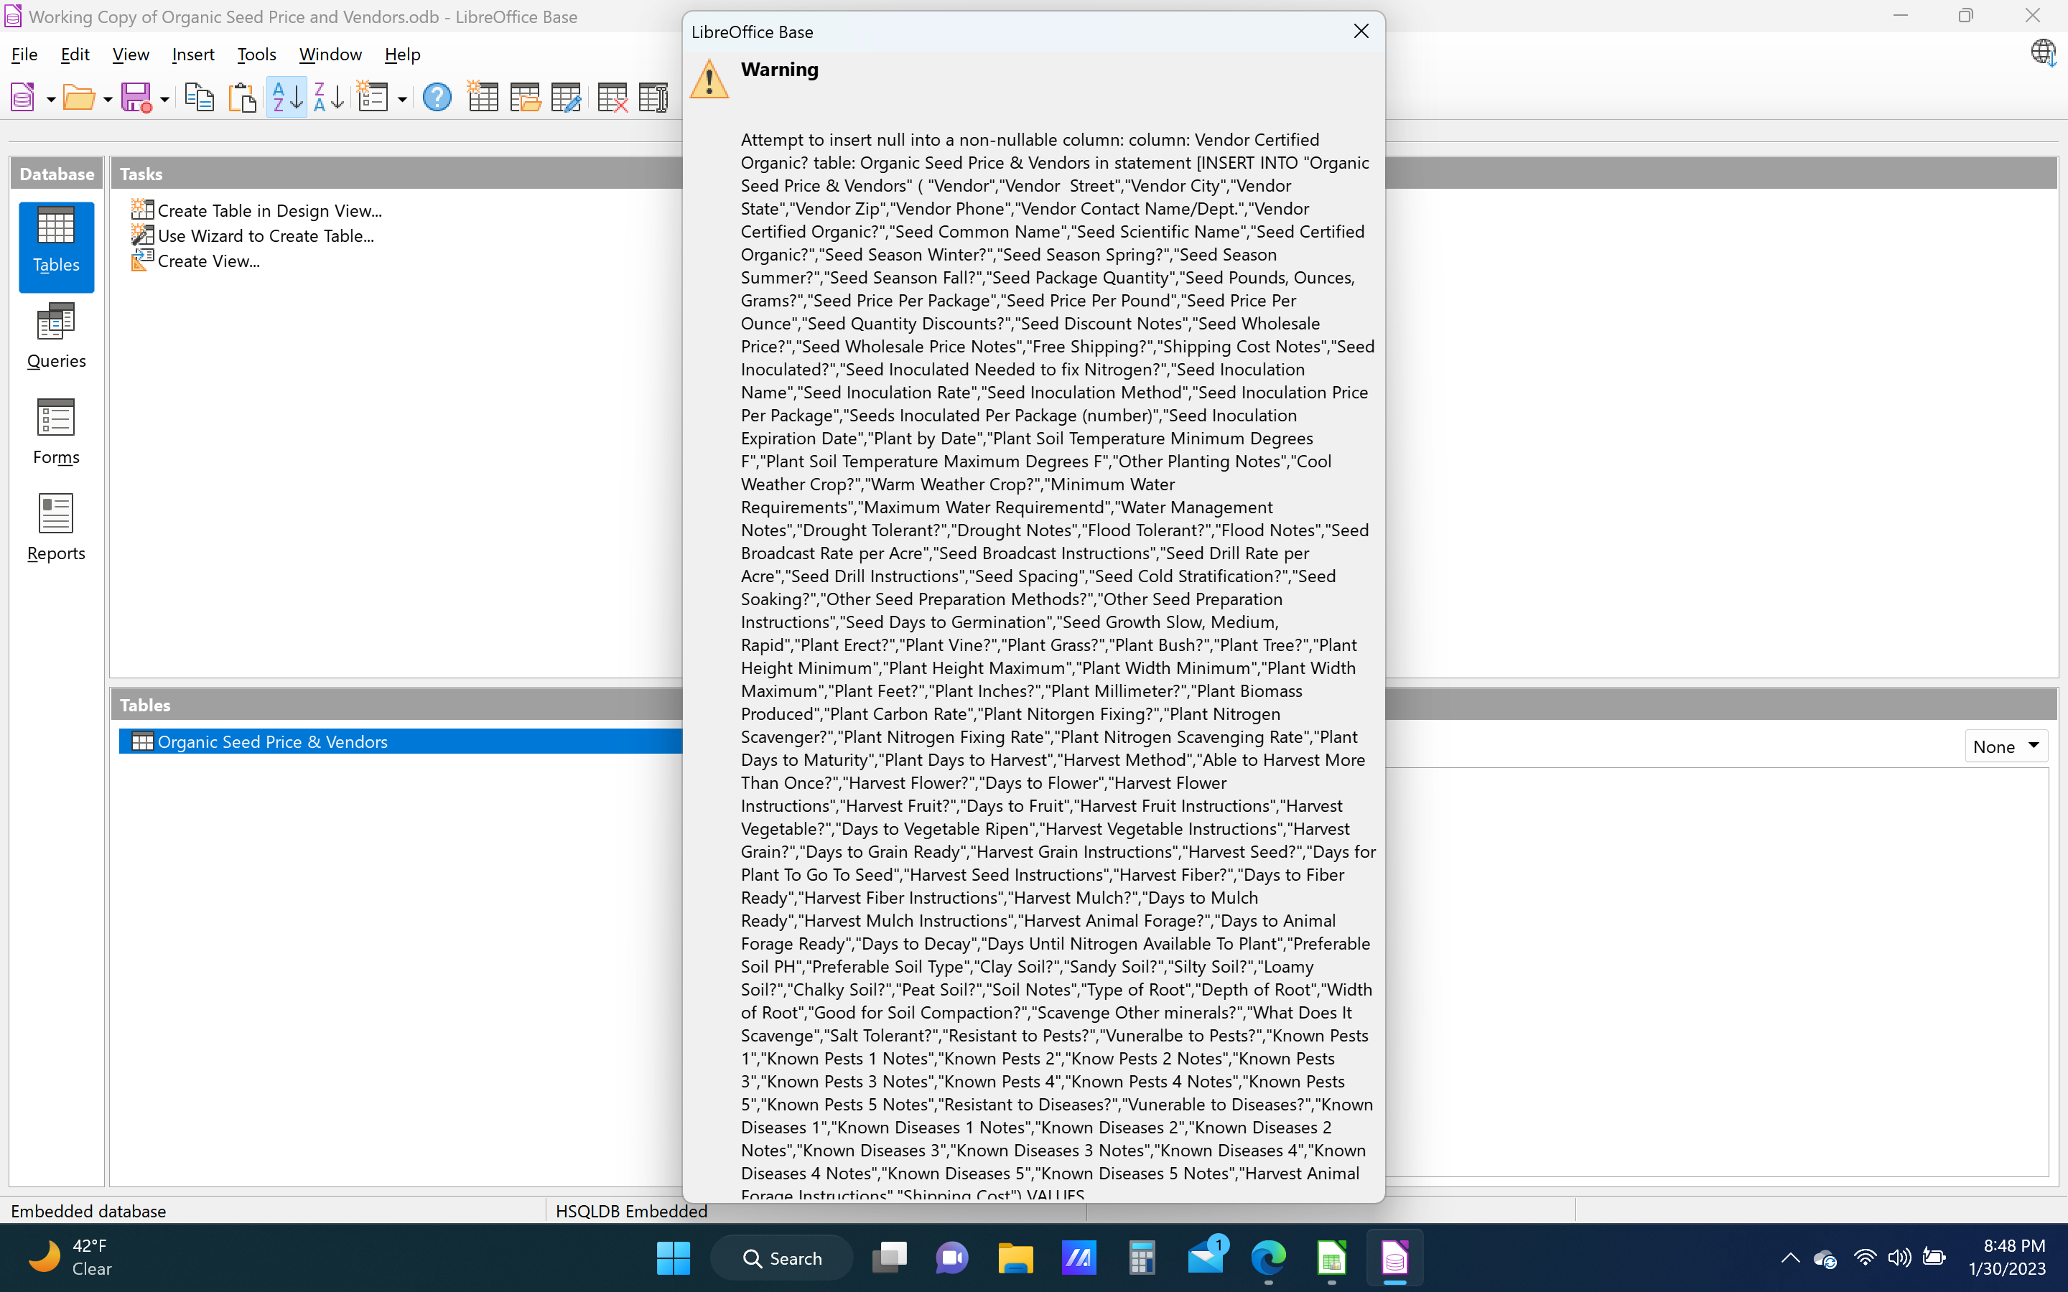Click the taskbar Search box
Image resolution: width=2068 pixels, height=1292 pixels.
click(782, 1258)
